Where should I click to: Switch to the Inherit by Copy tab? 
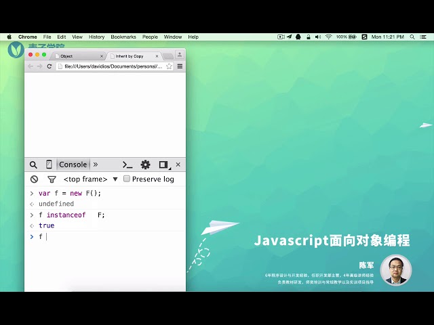click(134, 56)
